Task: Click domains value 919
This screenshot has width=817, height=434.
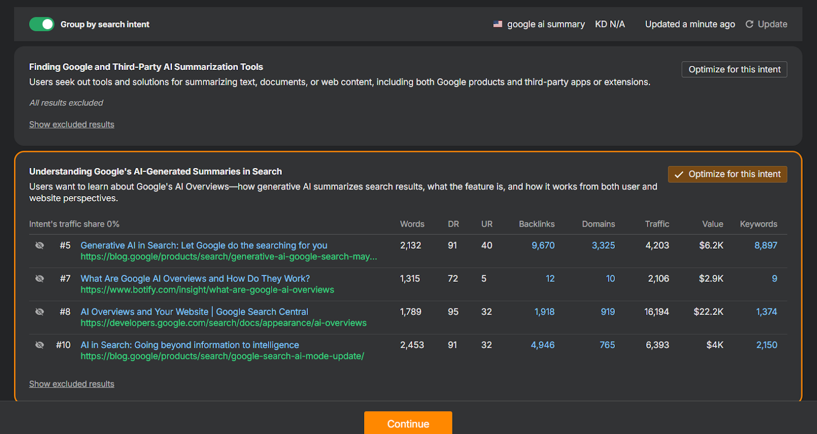Action: (x=608, y=312)
